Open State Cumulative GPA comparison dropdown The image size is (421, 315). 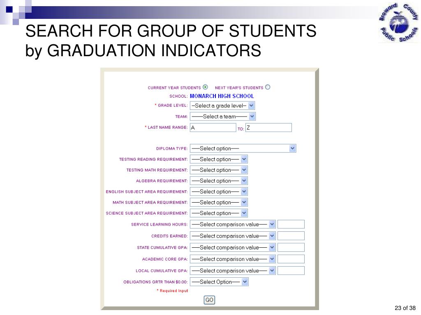coord(233,247)
